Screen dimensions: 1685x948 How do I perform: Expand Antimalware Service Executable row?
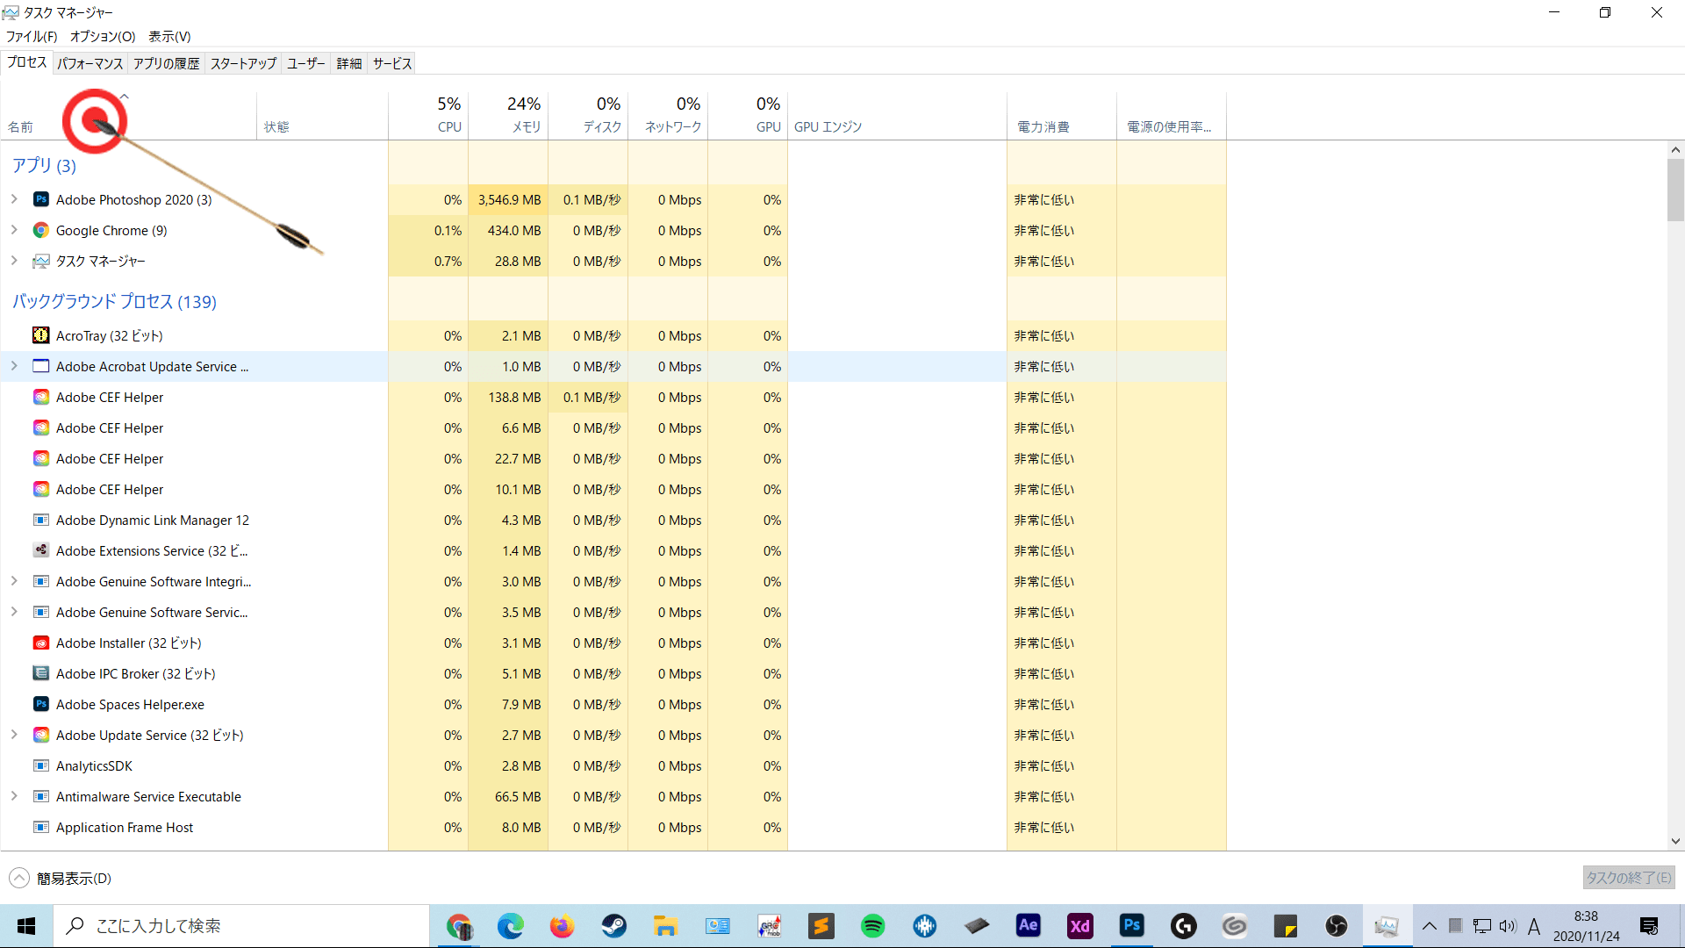point(14,796)
